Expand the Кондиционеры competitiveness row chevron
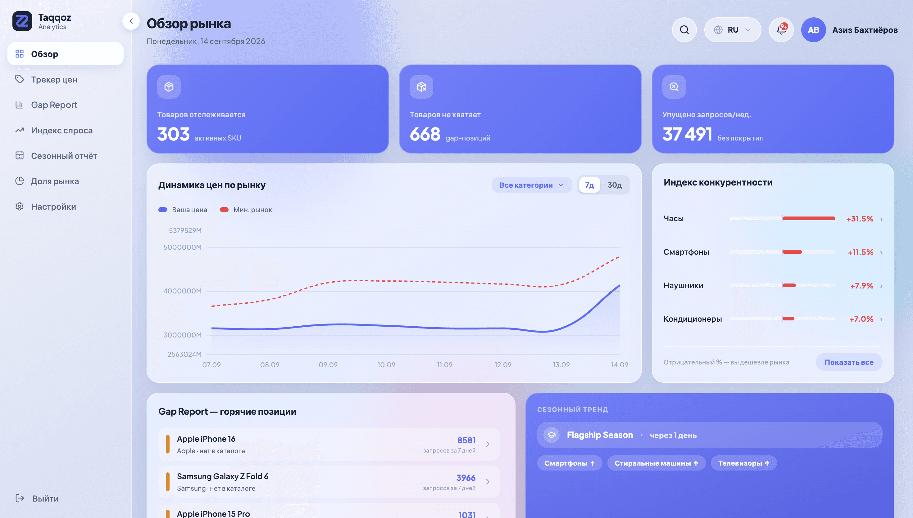 [x=881, y=319]
